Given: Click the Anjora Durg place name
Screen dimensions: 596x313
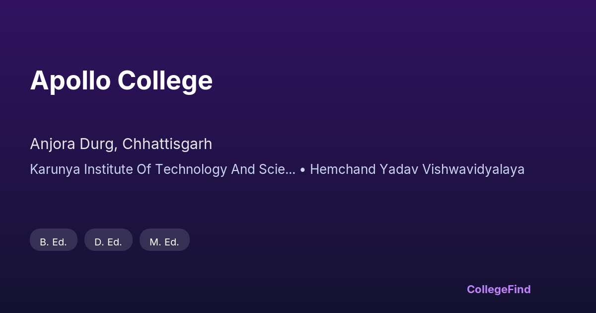Looking at the screenshot, I should pos(74,144).
